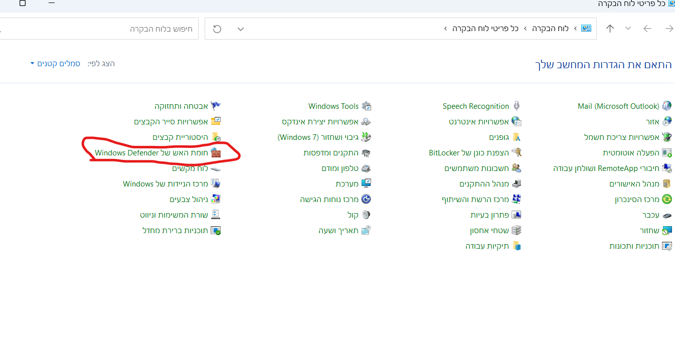Screen dimensions: 675x364
Task: Click the טלפון ומודם phone icon
Action: [366, 168]
